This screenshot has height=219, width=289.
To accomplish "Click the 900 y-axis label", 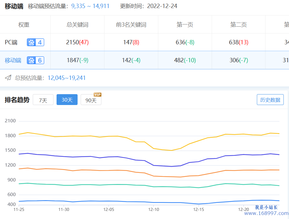I will click(12, 180).
